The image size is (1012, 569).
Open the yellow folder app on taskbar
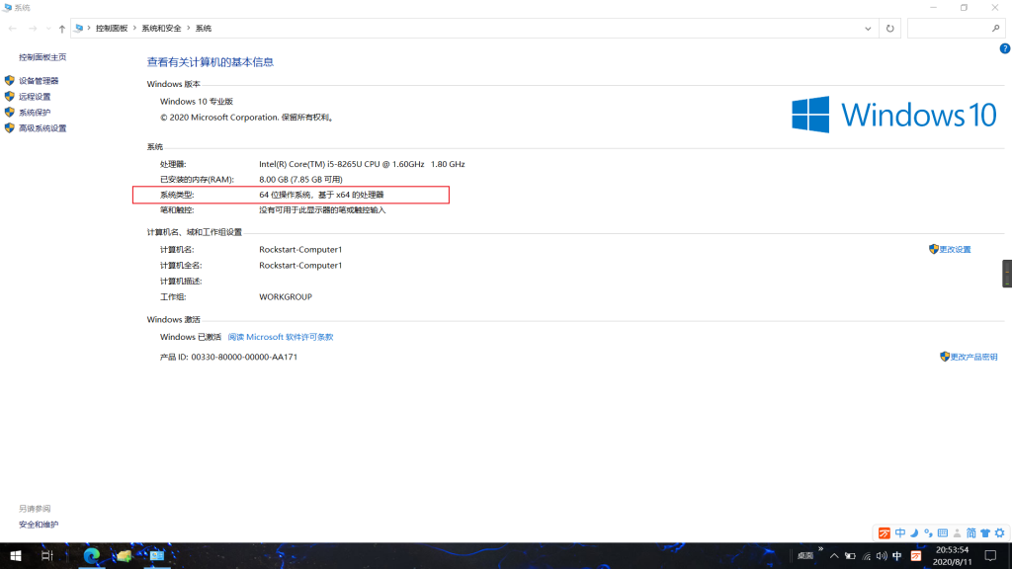point(124,555)
